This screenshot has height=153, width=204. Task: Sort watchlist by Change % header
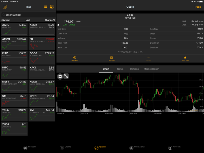tap(50, 20)
